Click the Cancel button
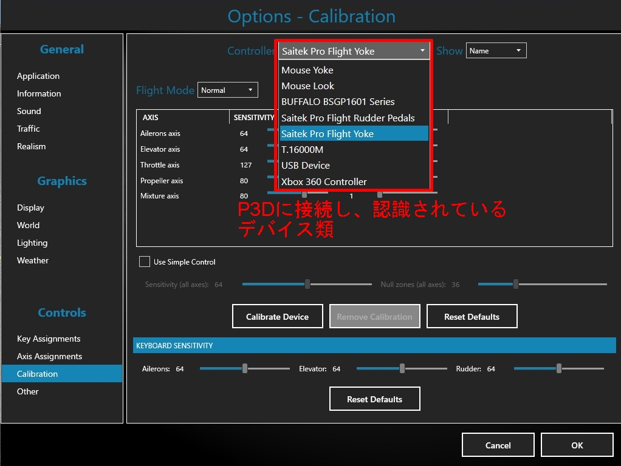The image size is (621, 466). pos(498,445)
